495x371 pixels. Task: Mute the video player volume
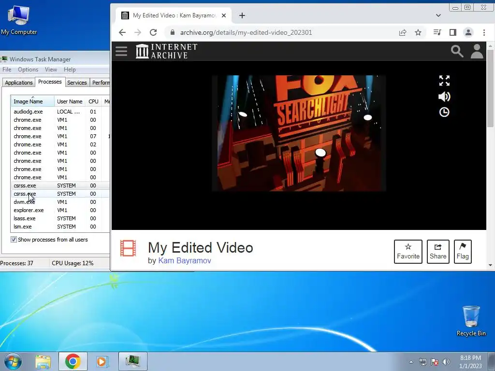pyautogui.click(x=444, y=97)
